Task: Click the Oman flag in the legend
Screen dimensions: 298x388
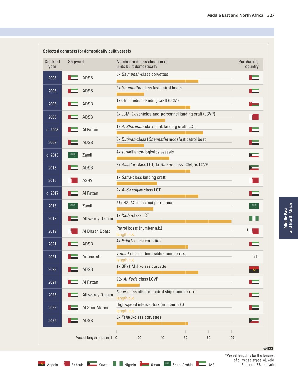Action: (x=144, y=364)
